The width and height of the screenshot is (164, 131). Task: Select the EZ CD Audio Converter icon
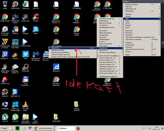(x=5, y=31)
